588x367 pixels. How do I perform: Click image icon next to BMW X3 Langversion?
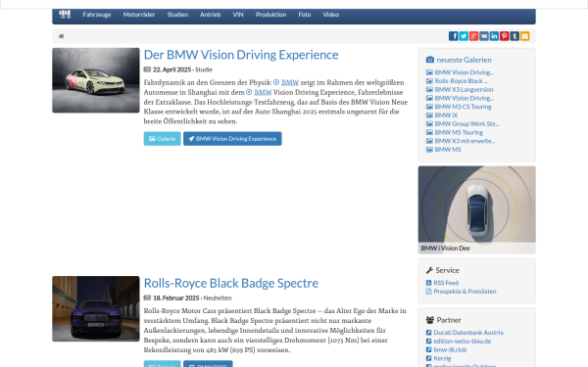pyautogui.click(x=429, y=89)
